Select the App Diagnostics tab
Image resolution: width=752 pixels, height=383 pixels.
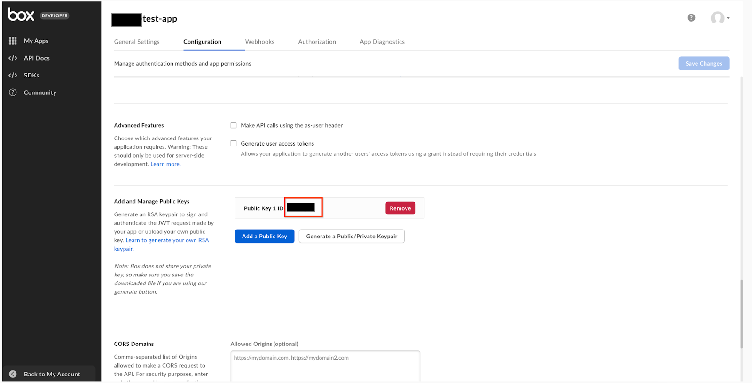[x=382, y=42]
